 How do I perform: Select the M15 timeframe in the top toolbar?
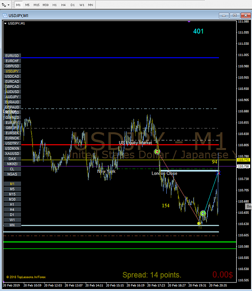36,5
